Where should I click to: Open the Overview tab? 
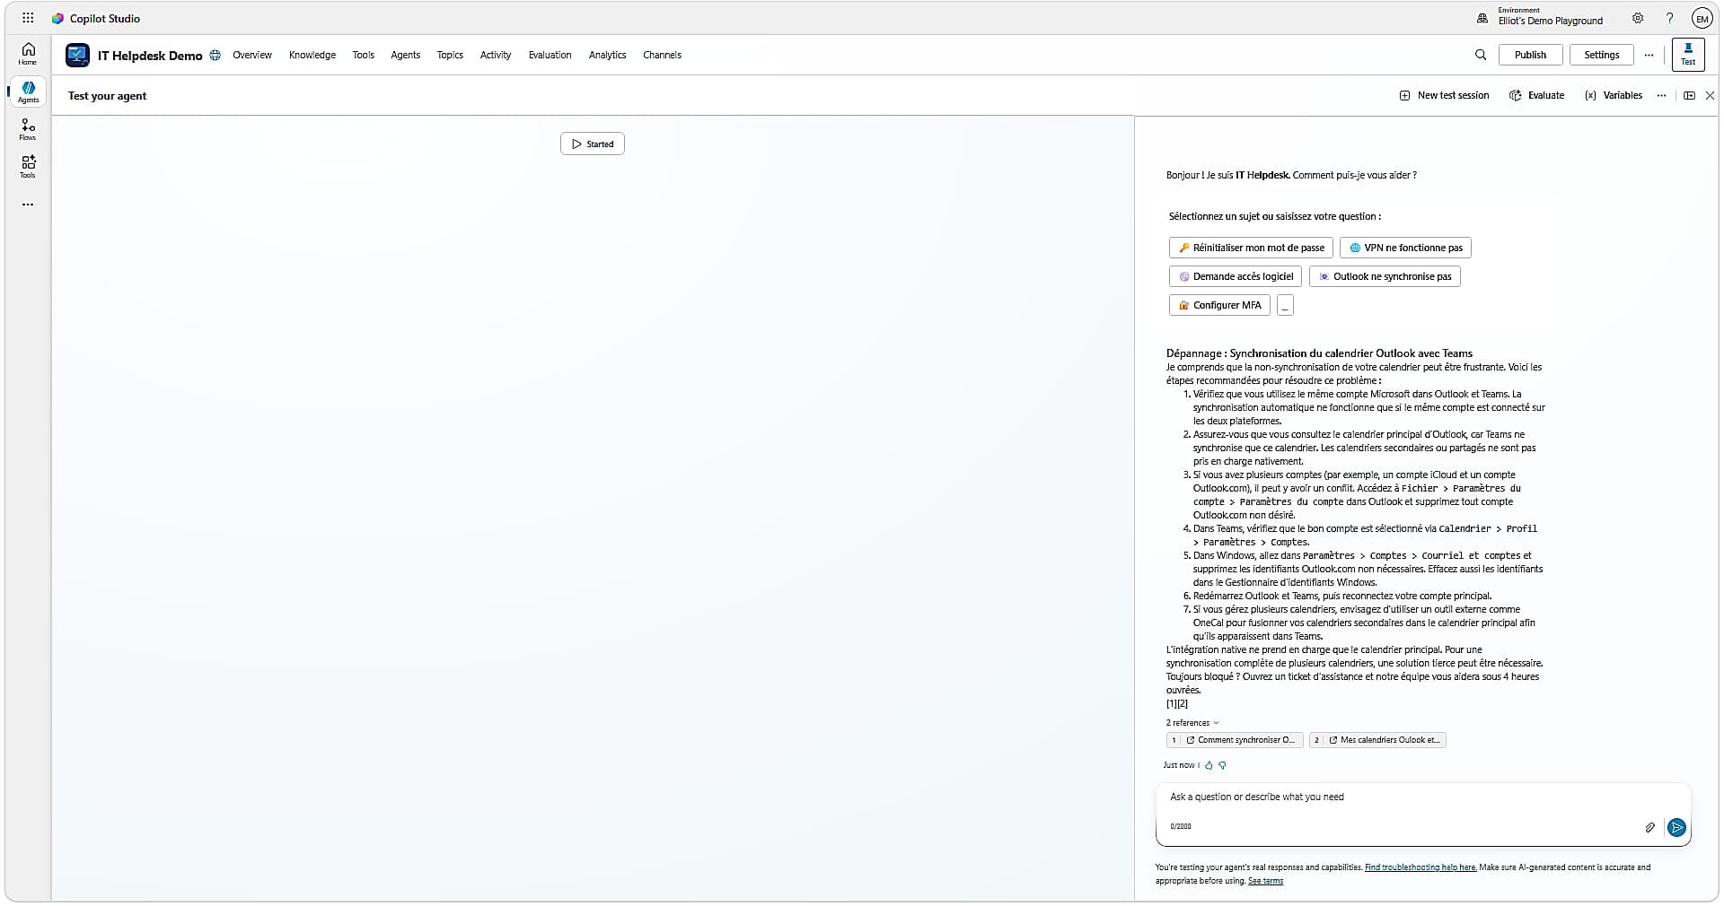coord(252,55)
